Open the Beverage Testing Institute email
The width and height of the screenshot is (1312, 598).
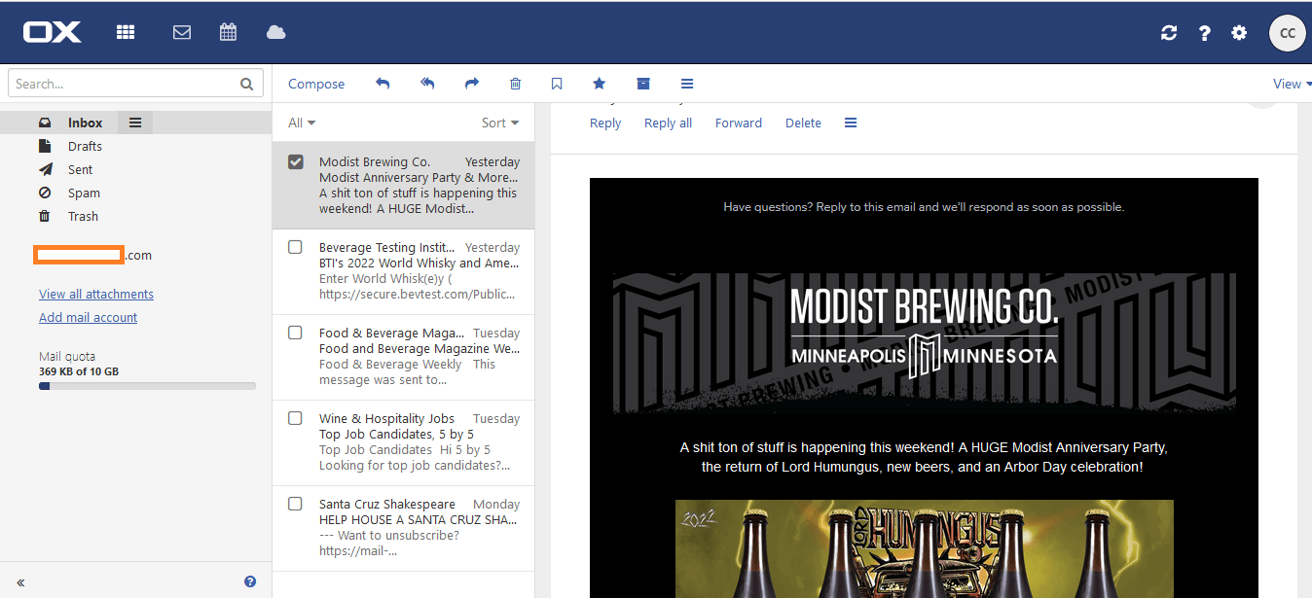[403, 271]
